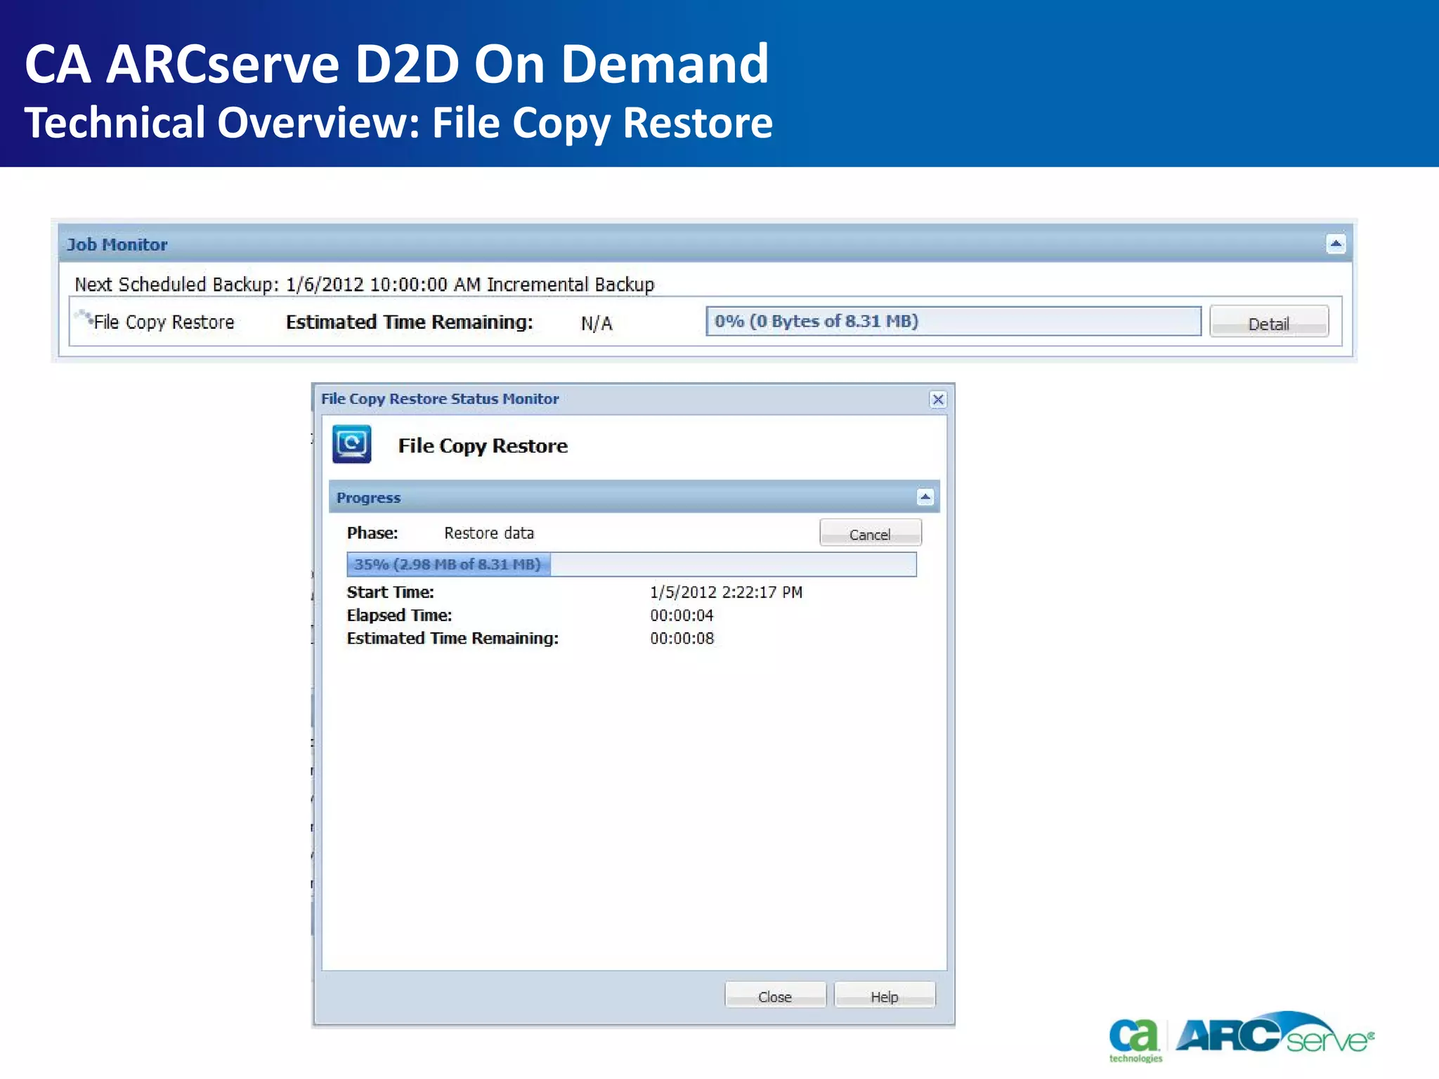Click the File Copy Restore job name in Job Monitor
This screenshot has width=1439, height=1079.
(164, 322)
